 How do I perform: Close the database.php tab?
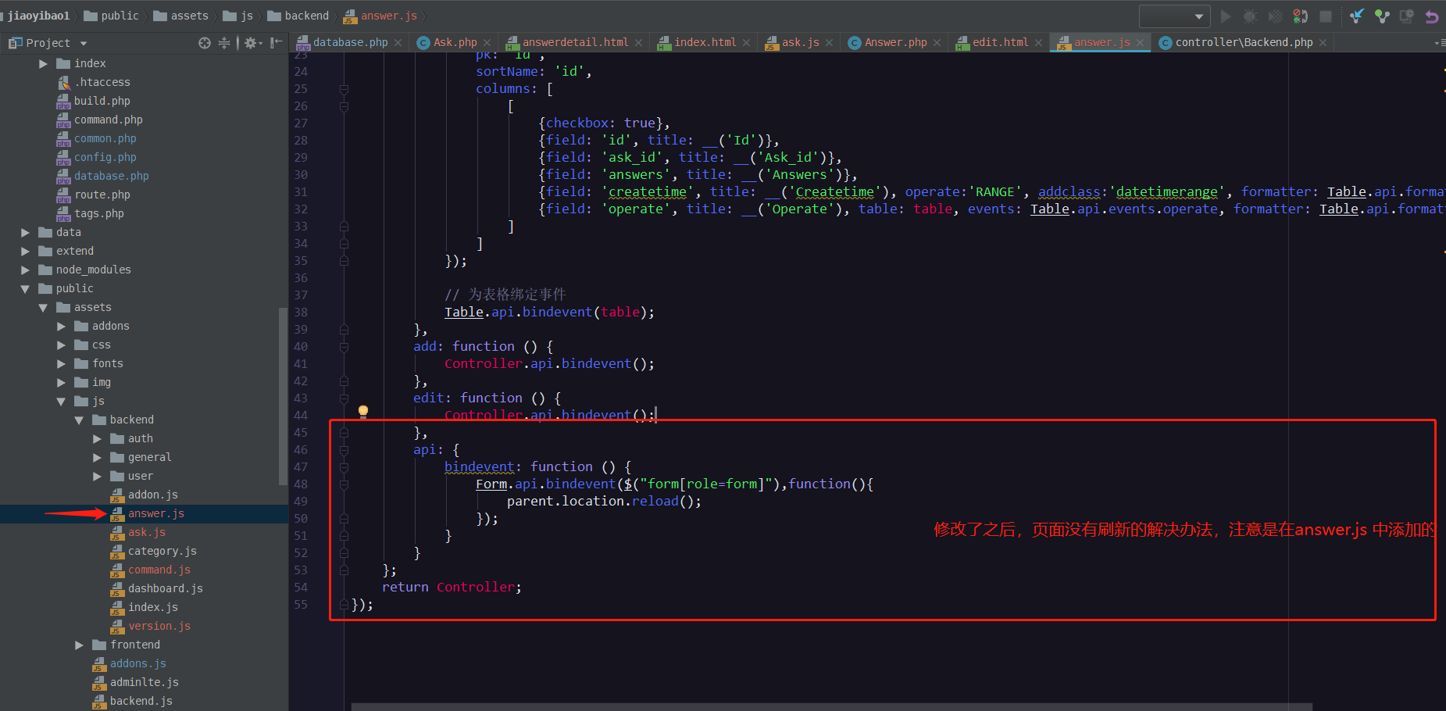click(398, 43)
